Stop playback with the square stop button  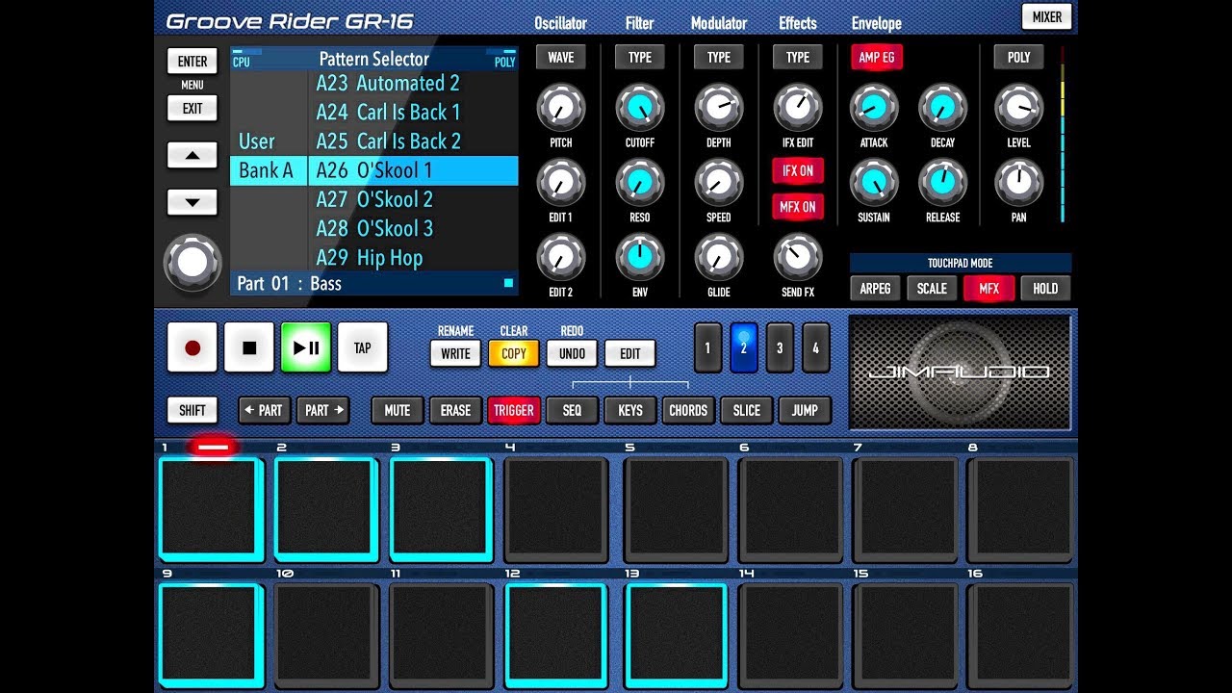[x=249, y=347]
